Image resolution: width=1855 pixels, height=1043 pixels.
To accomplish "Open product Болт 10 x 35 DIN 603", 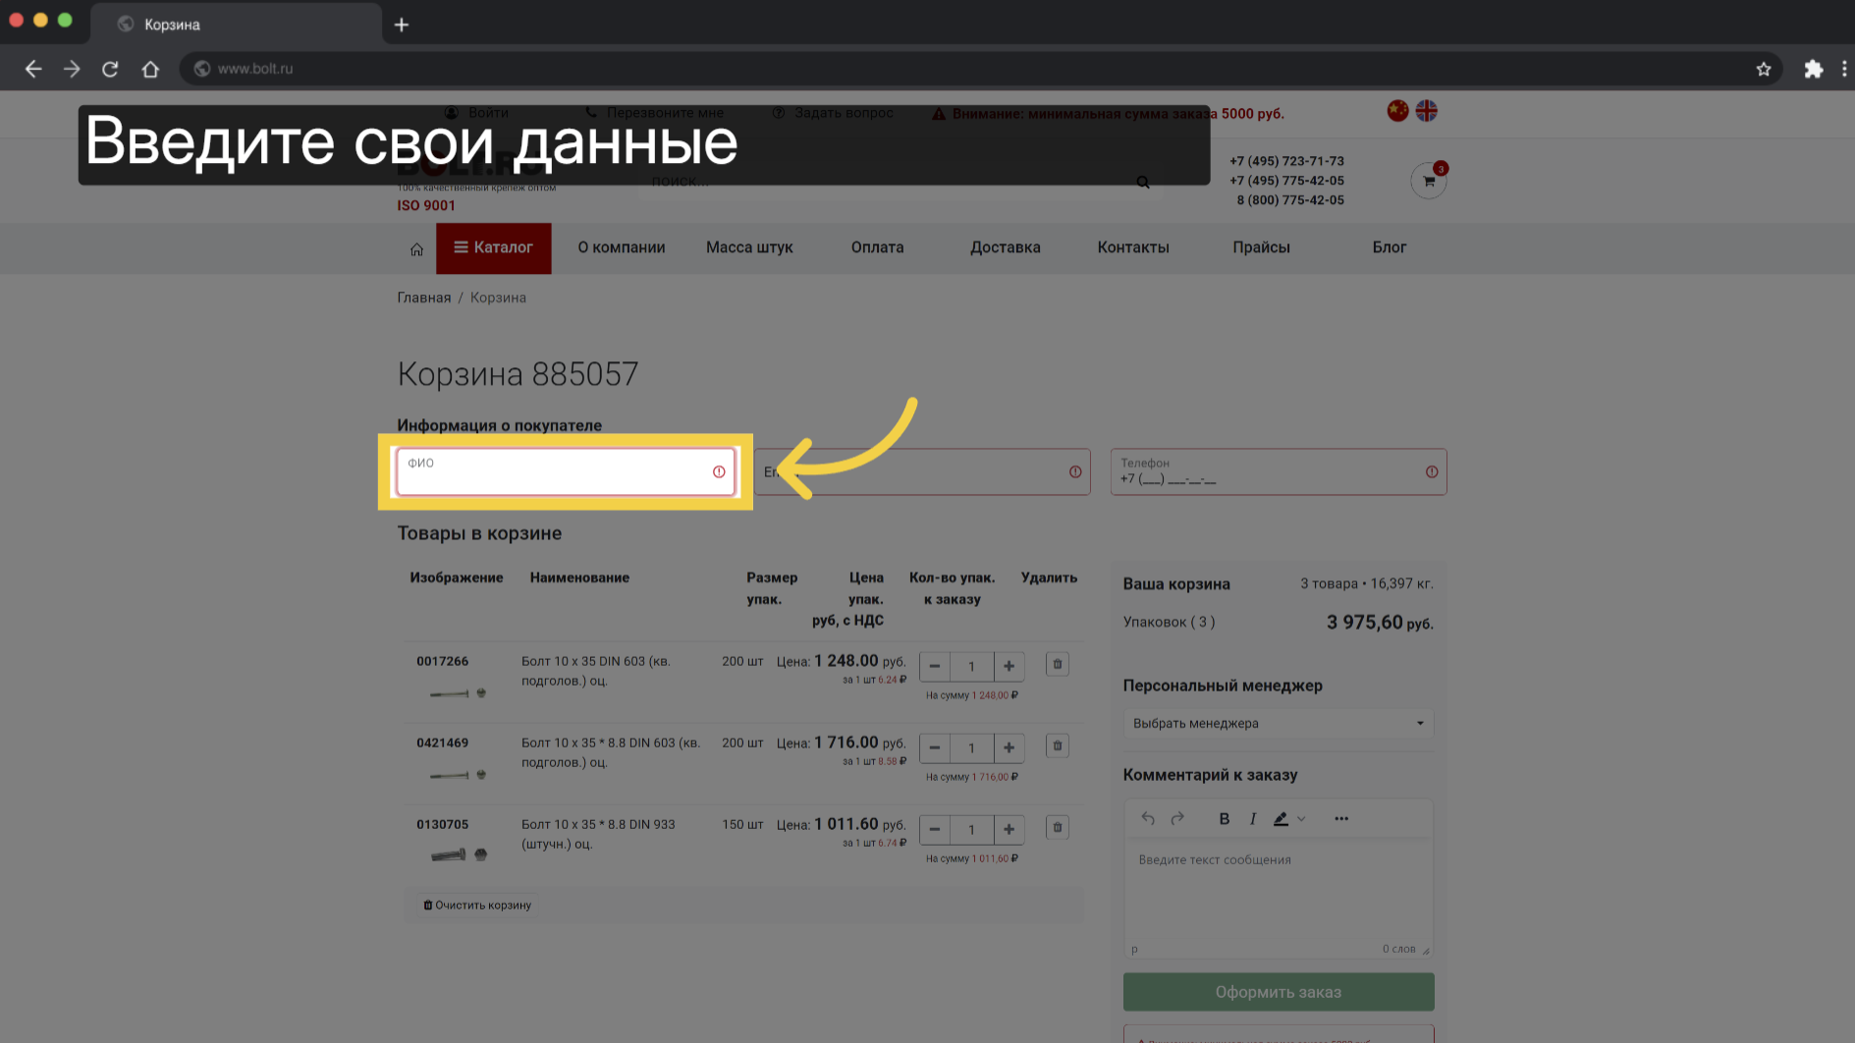I will (x=595, y=671).
